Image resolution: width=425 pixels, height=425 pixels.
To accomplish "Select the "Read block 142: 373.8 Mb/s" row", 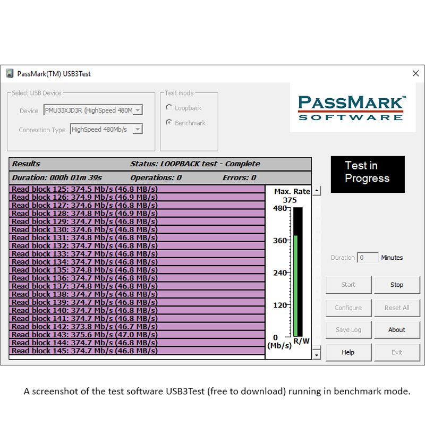I will [137, 327].
